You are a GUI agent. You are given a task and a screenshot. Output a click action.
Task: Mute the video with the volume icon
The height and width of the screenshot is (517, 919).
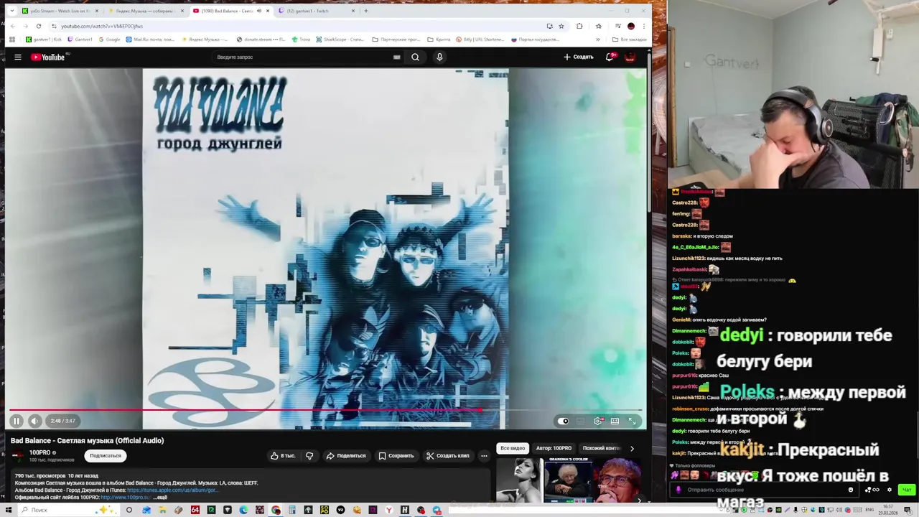coord(34,421)
